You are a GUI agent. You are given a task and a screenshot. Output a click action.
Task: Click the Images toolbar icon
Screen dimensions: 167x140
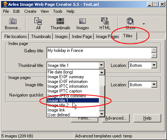pyautogui.click(x=83, y=21)
